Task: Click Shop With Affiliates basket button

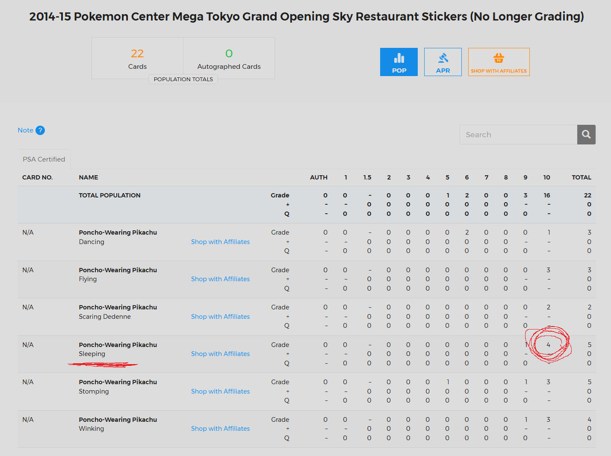Action: tap(499, 62)
